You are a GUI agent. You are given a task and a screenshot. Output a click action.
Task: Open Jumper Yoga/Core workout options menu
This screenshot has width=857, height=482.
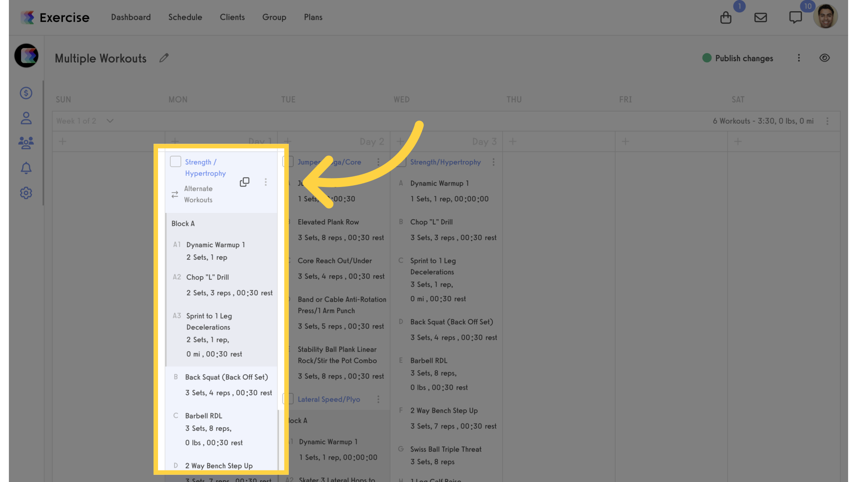pos(379,162)
